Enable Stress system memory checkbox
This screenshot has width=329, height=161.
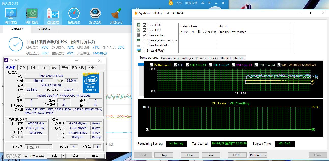pyautogui.click(x=145, y=40)
